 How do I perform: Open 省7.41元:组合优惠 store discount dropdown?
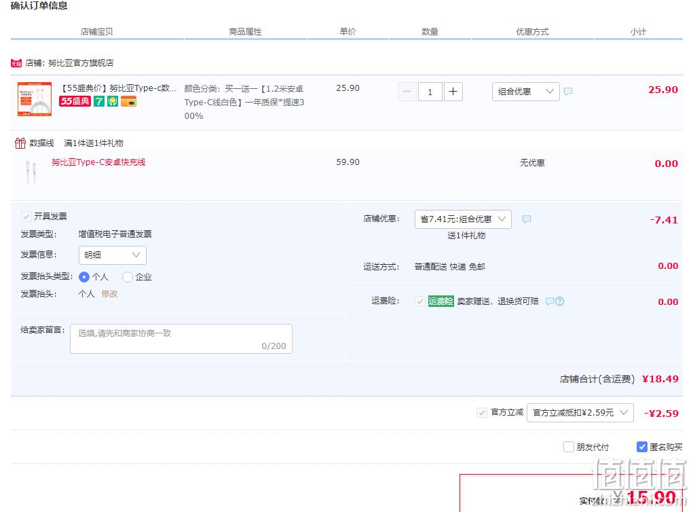463,219
